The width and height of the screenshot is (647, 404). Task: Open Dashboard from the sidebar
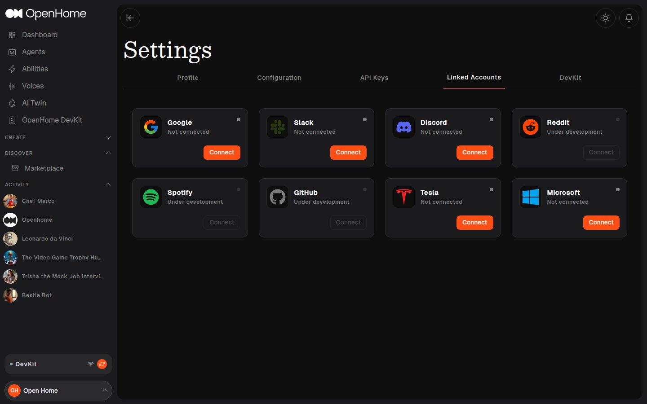click(x=58, y=35)
